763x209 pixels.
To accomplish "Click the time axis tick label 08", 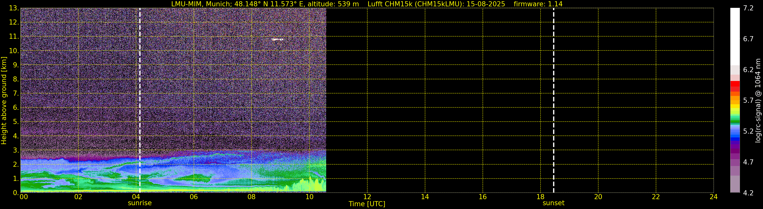I will (x=251, y=197).
